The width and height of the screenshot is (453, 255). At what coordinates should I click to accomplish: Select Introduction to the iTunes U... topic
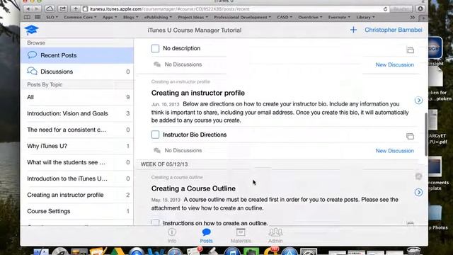coord(77,178)
